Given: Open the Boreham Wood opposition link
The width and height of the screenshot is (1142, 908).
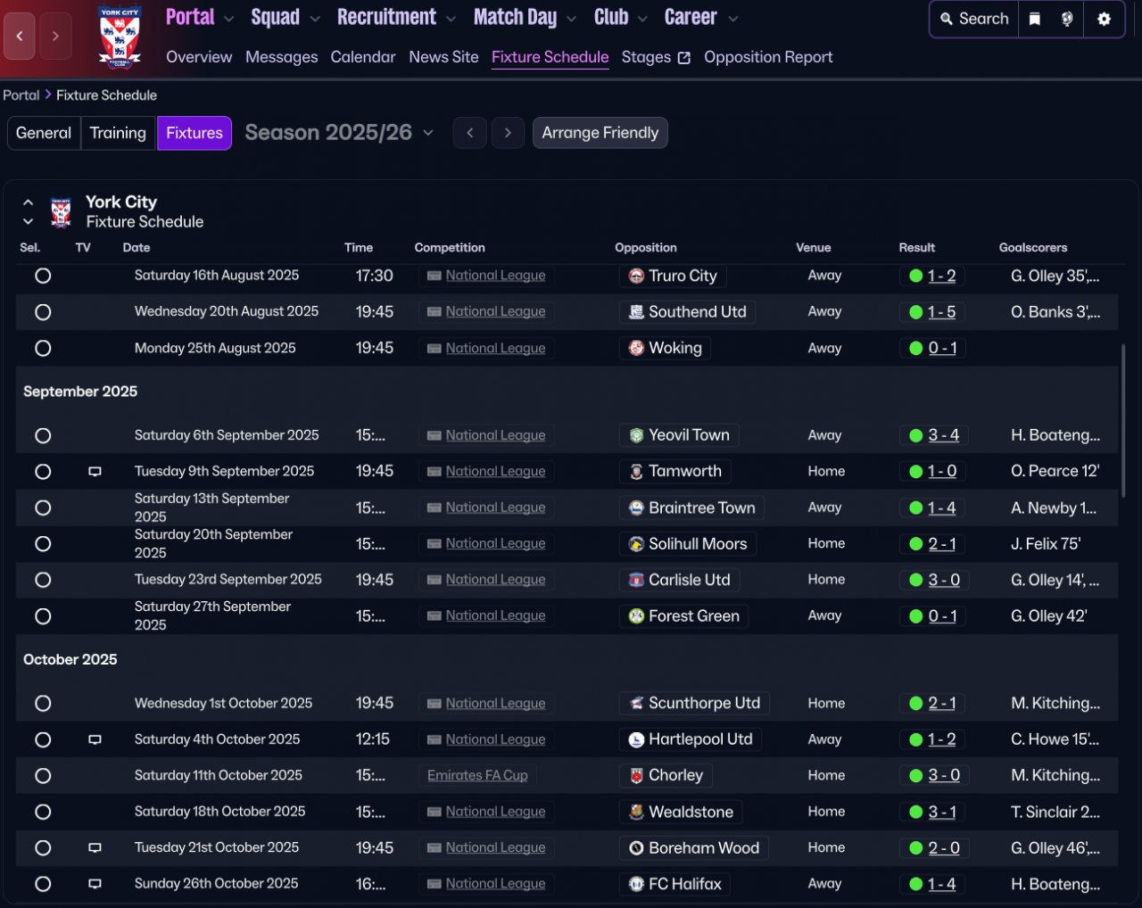Looking at the screenshot, I should [x=704, y=848].
